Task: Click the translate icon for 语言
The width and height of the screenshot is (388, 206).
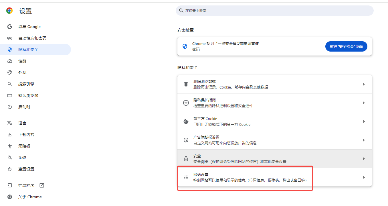Action: tap(10, 123)
